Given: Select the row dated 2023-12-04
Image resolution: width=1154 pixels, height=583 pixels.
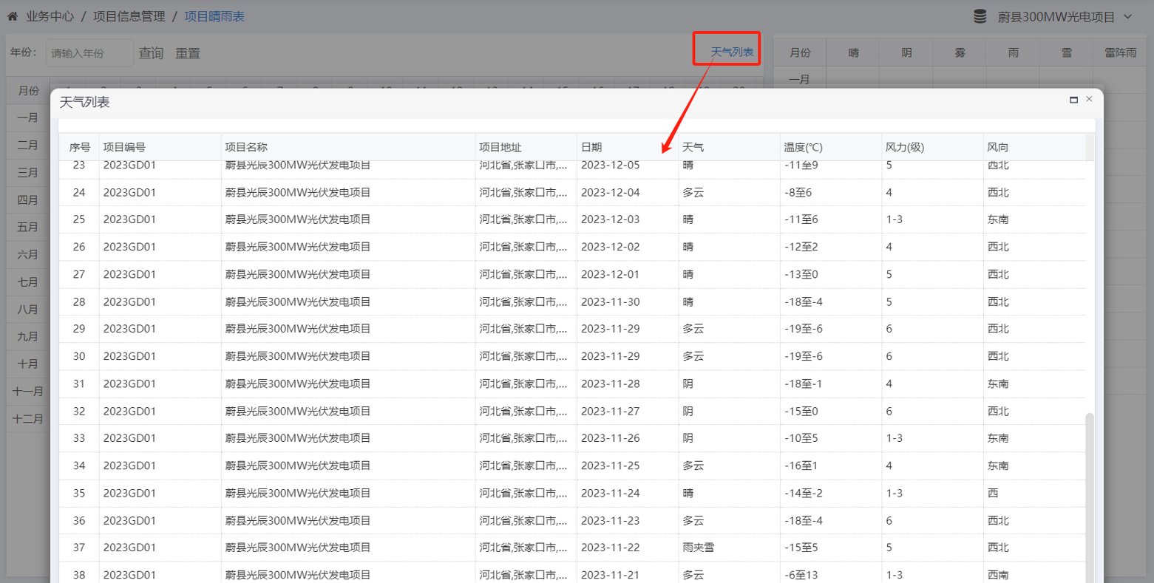Looking at the screenshot, I should (x=572, y=192).
